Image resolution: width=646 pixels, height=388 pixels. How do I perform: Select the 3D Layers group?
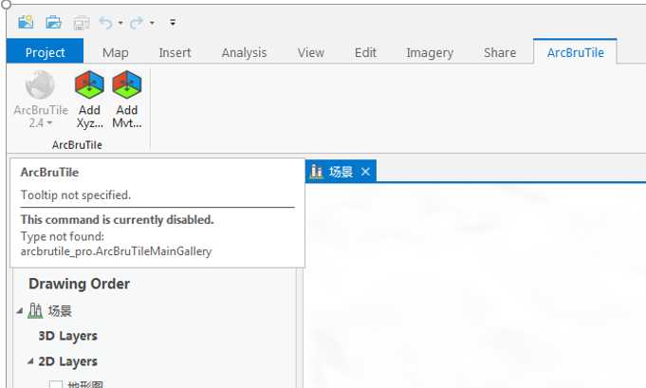(67, 336)
